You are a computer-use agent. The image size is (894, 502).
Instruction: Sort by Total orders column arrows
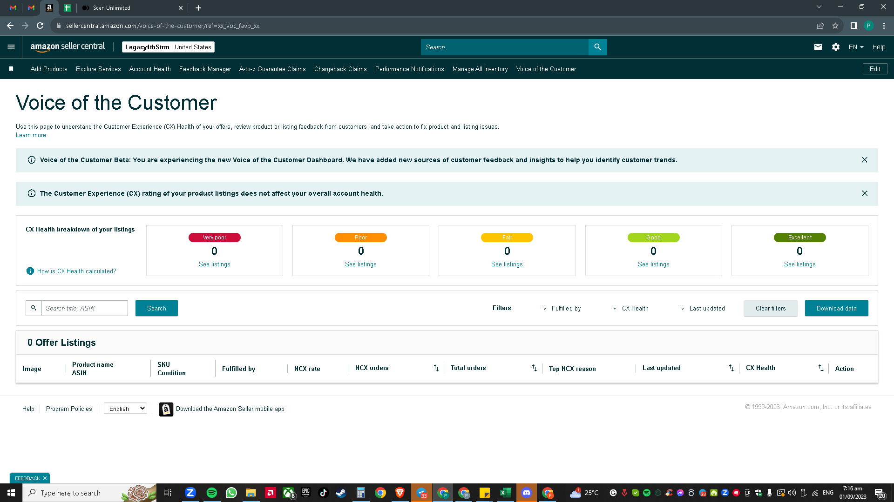(535, 368)
